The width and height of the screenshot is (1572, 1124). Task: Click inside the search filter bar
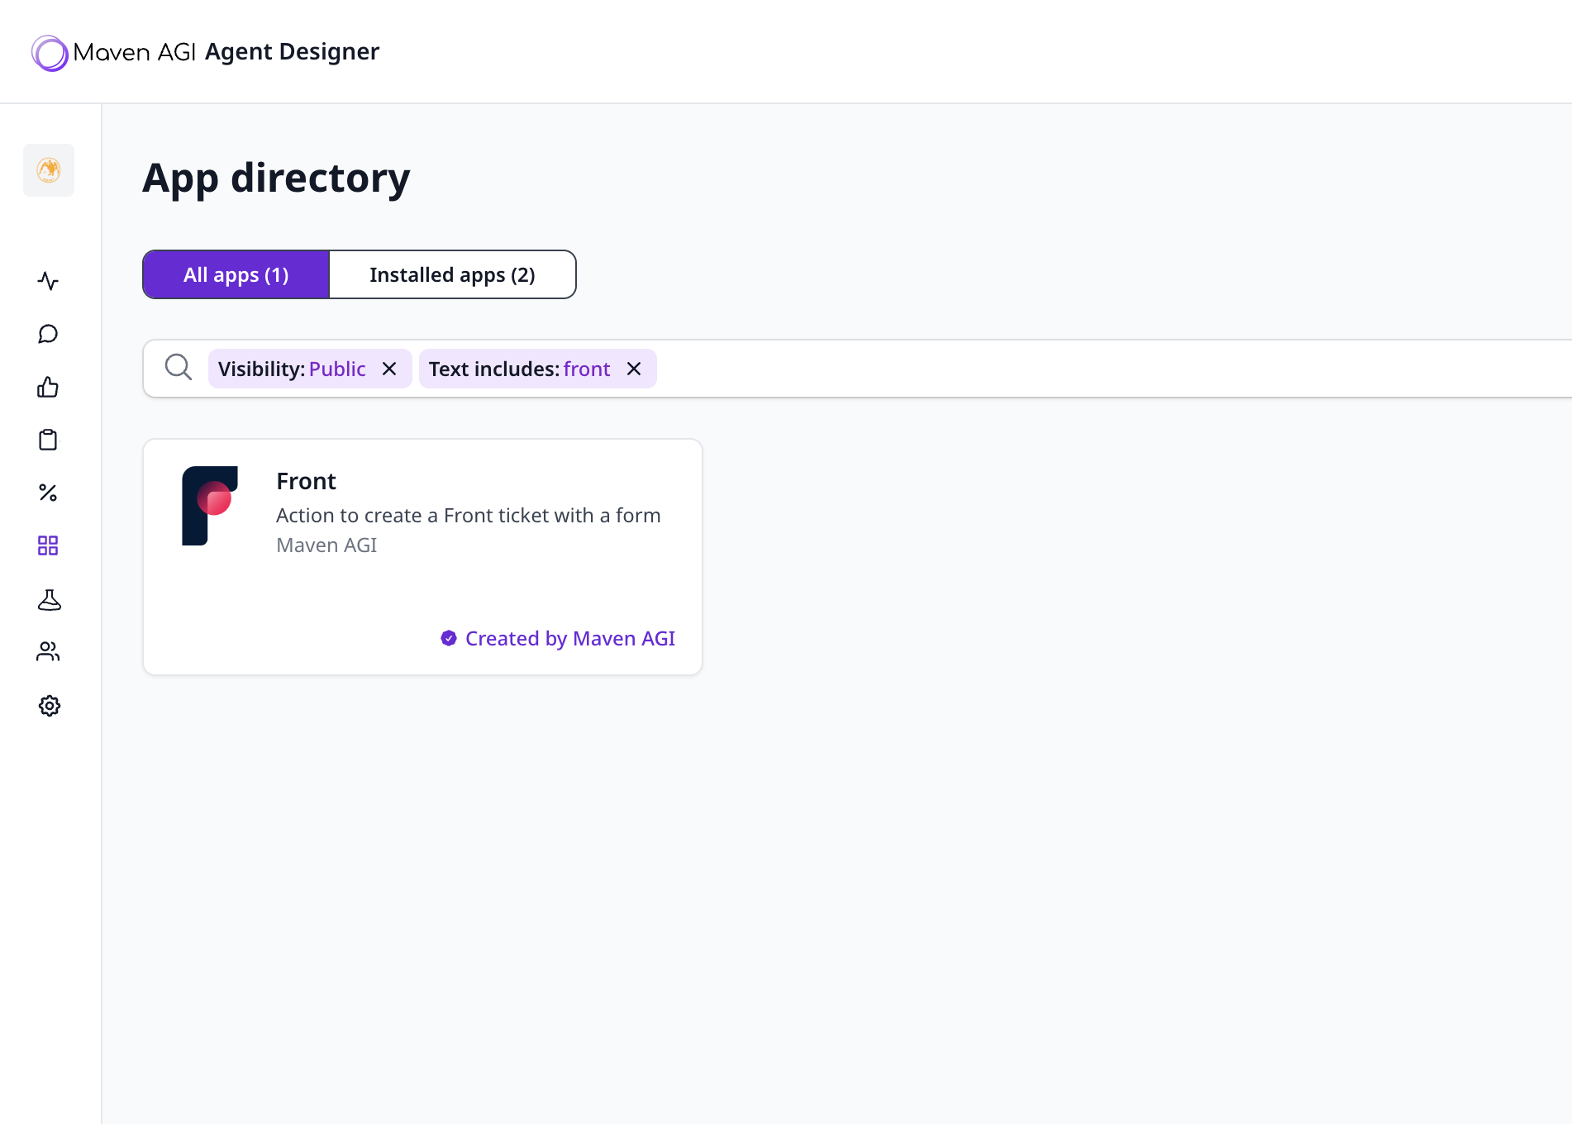[992, 369]
